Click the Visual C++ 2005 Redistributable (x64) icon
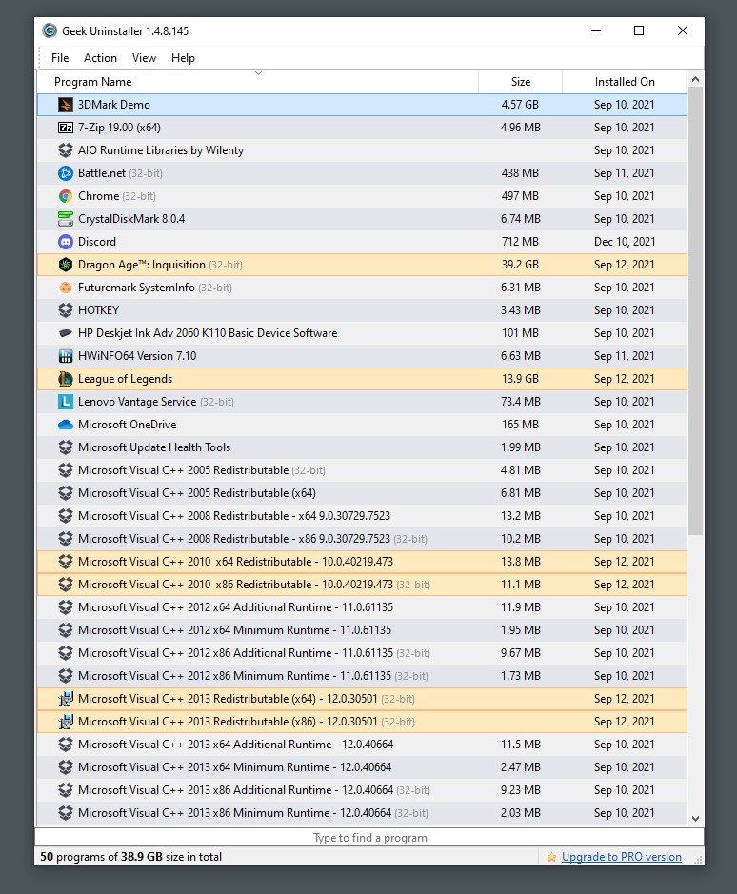Viewport: 737px width, 894px height. [x=66, y=493]
